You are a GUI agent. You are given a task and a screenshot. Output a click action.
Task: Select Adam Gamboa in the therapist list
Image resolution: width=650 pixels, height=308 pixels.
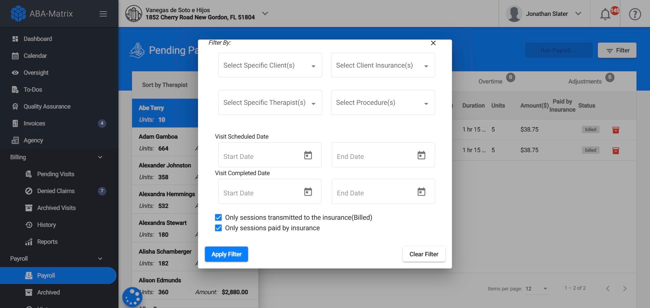coord(158,137)
